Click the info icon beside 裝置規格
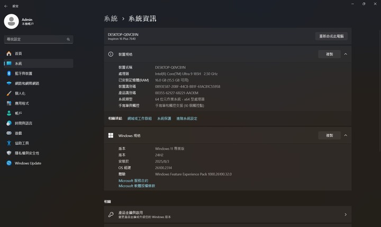381x227 pixels. [x=111, y=54]
